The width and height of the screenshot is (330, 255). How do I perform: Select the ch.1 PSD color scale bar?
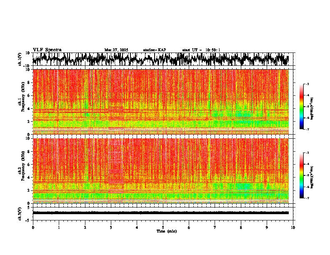tap(302, 107)
